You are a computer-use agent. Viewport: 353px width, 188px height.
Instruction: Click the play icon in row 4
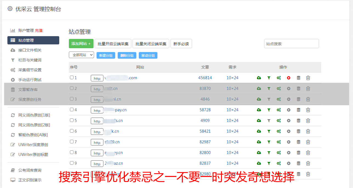click(289, 110)
